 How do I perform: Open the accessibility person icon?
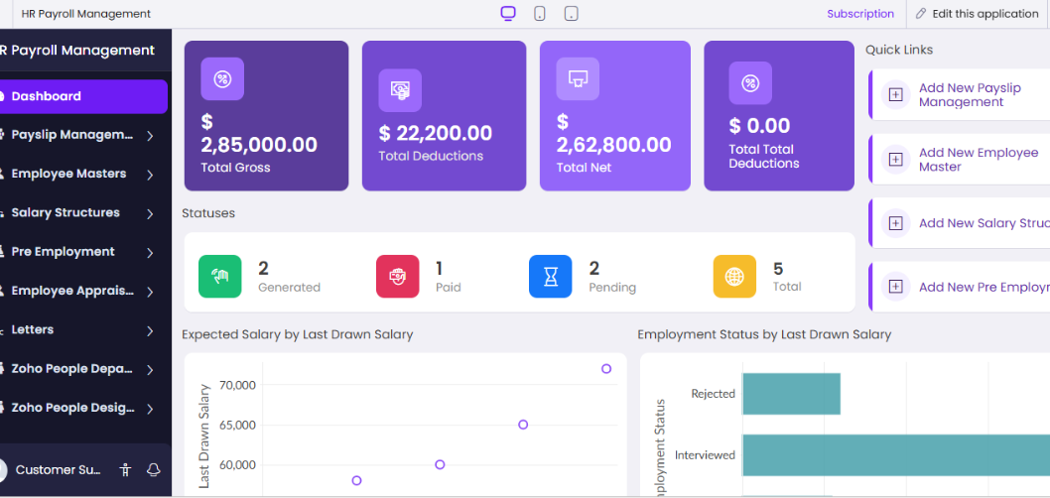coord(125,469)
